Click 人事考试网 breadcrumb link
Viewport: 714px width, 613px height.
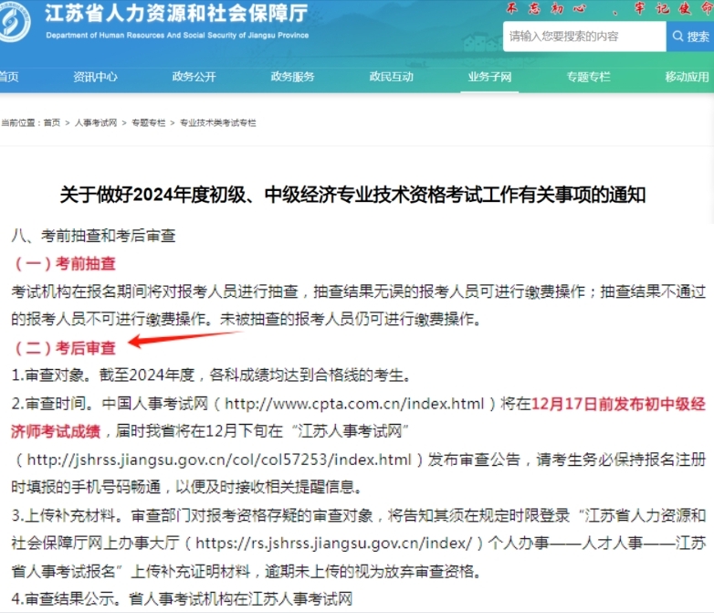click(96, 122)
